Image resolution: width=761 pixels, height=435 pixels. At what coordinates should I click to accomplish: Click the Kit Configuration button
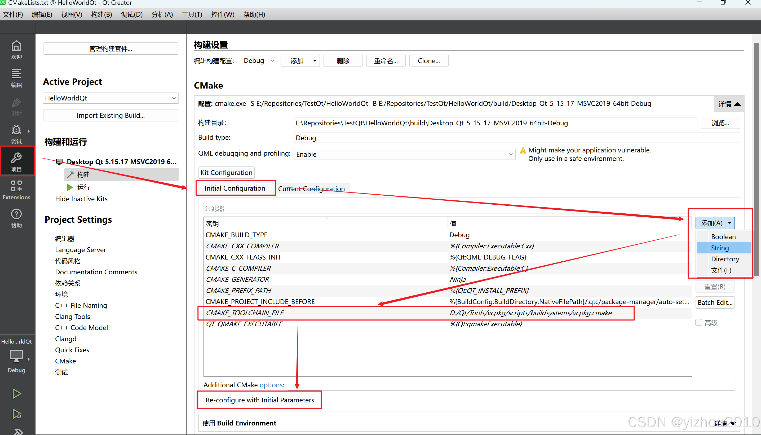(226, 172)
